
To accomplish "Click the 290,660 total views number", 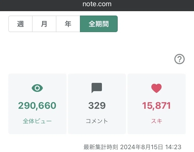I will coord(37,106).
